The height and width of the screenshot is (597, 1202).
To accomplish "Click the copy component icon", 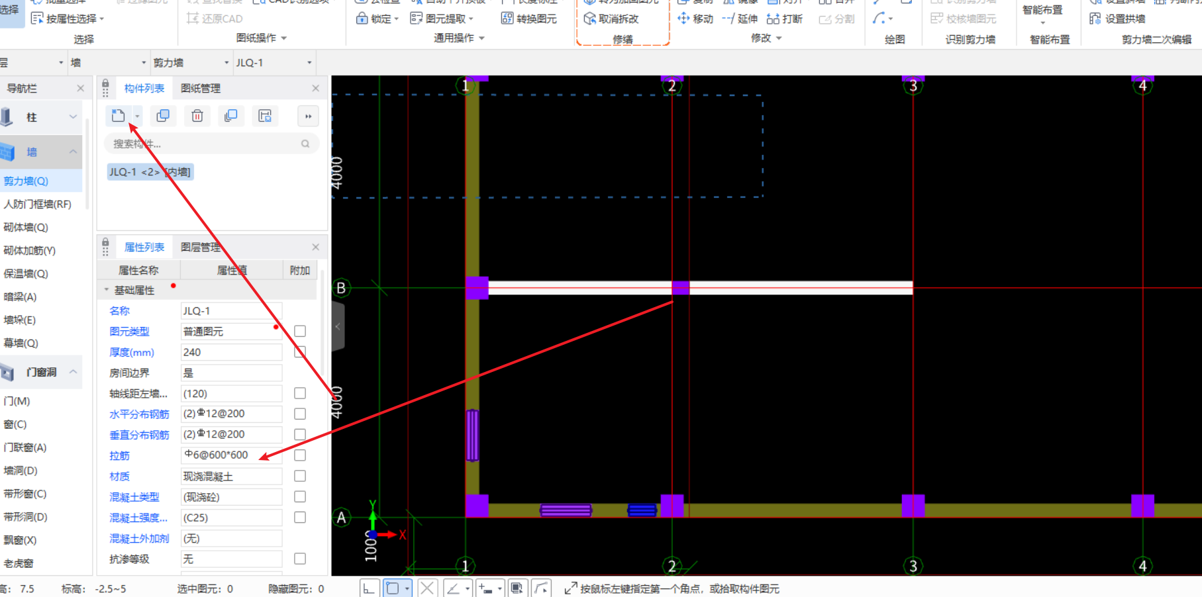I will (x=162, y=116).
